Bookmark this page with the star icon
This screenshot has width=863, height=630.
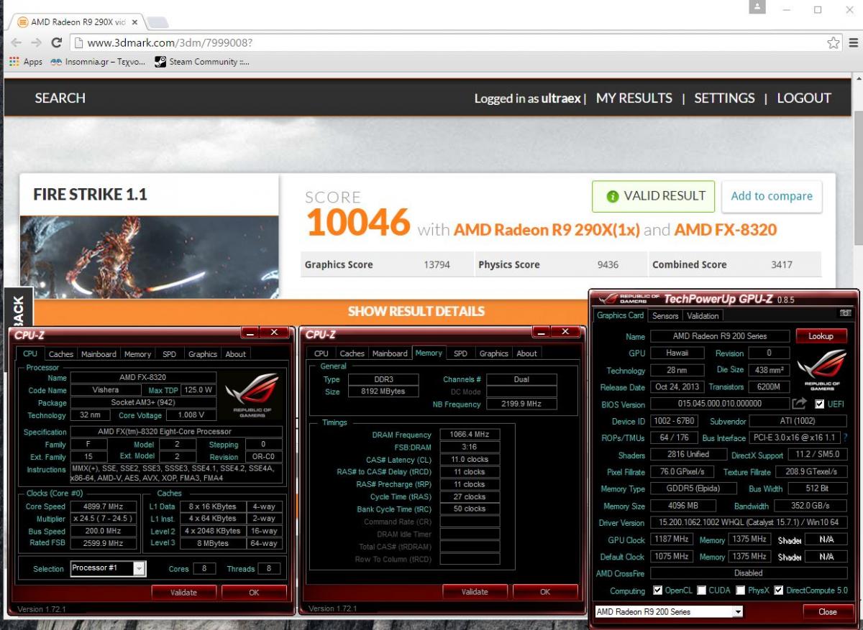click(x=833, y=43)
